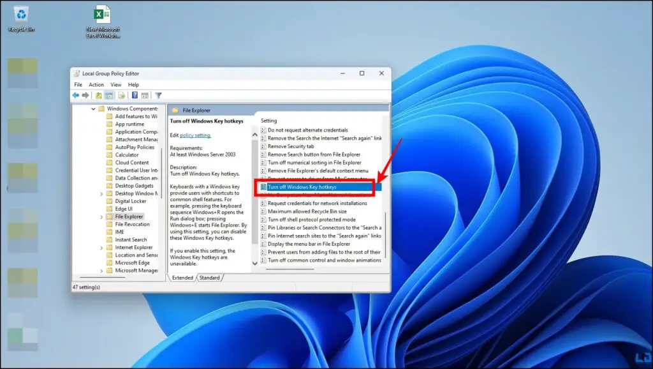
Task: Select the New Microsoft Excel Worksheet desktop icon
Action: pos(103,22)
